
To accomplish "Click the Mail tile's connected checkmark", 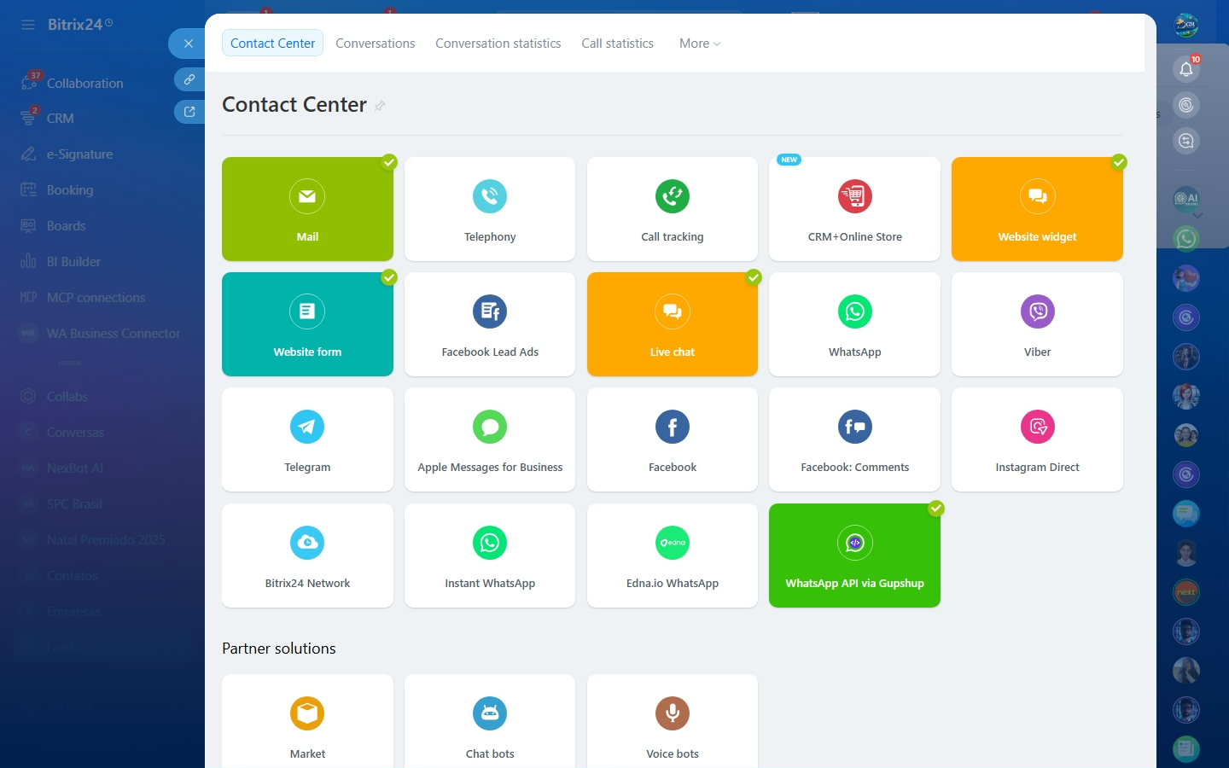I will click(x=389, y=161).
